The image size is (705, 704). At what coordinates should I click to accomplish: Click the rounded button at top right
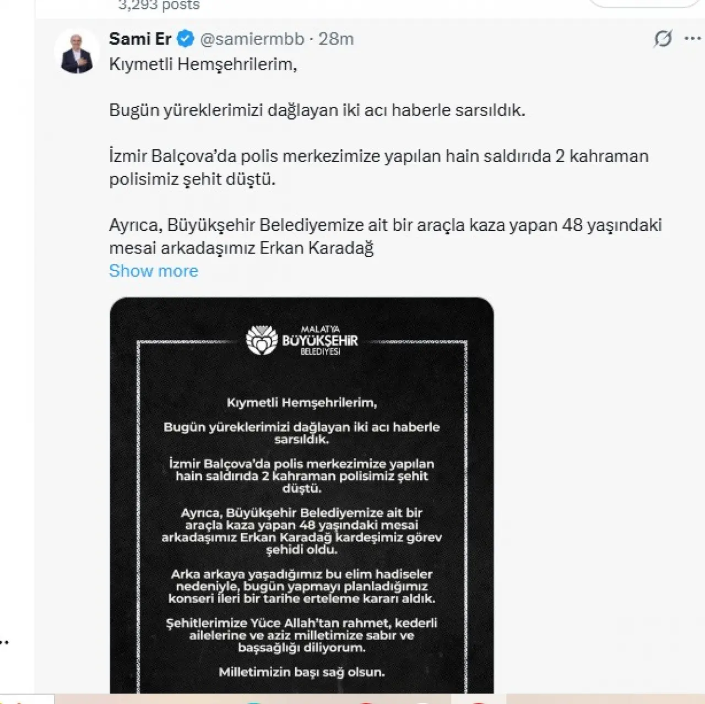pyautogui.click(x=644, y=3)
